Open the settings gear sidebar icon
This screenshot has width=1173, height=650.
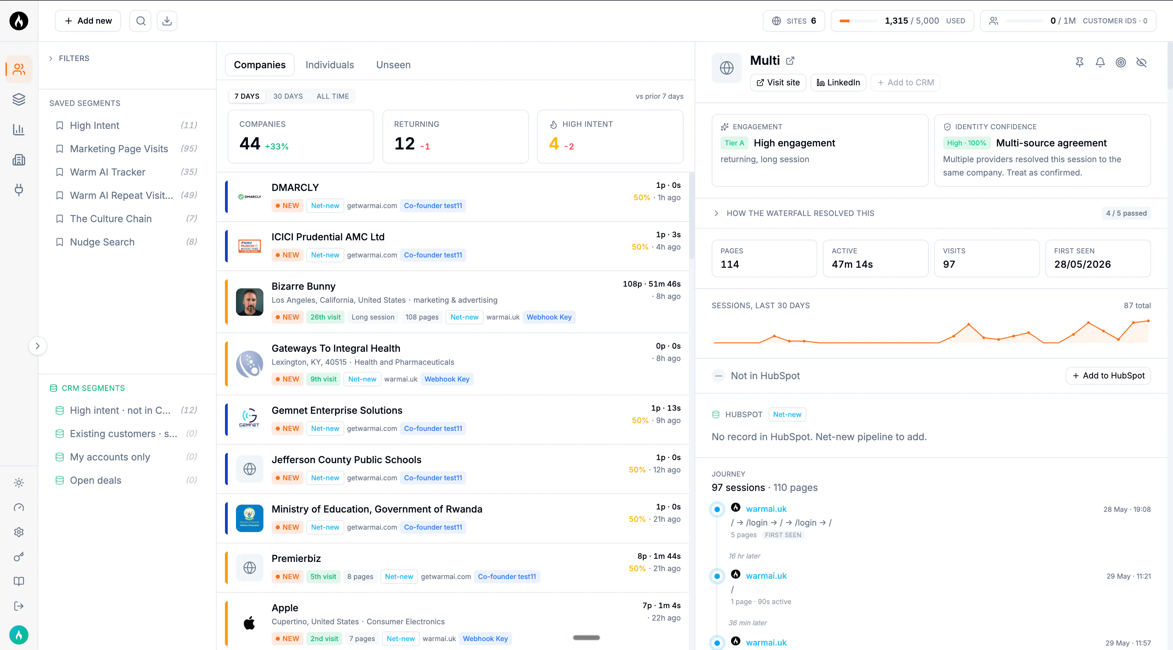pyautogui.click(x=19, y=532)
